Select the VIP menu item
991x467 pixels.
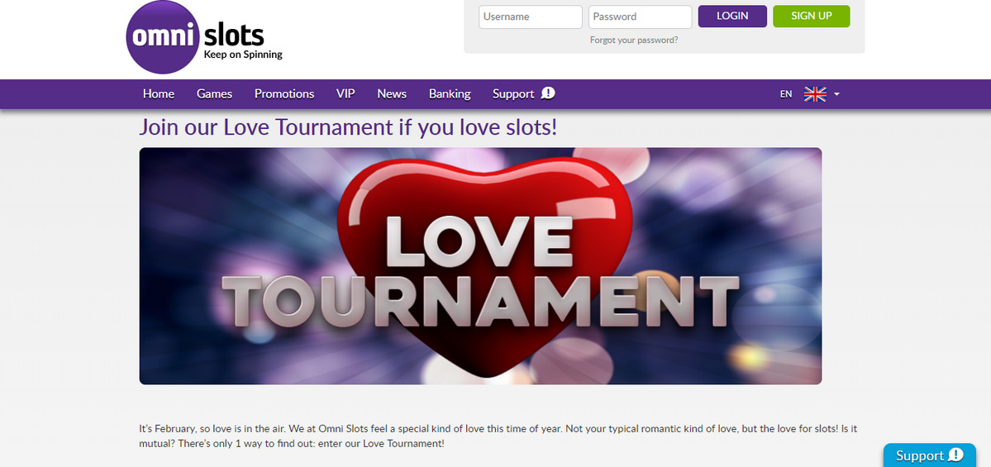[x=345, y=93]
